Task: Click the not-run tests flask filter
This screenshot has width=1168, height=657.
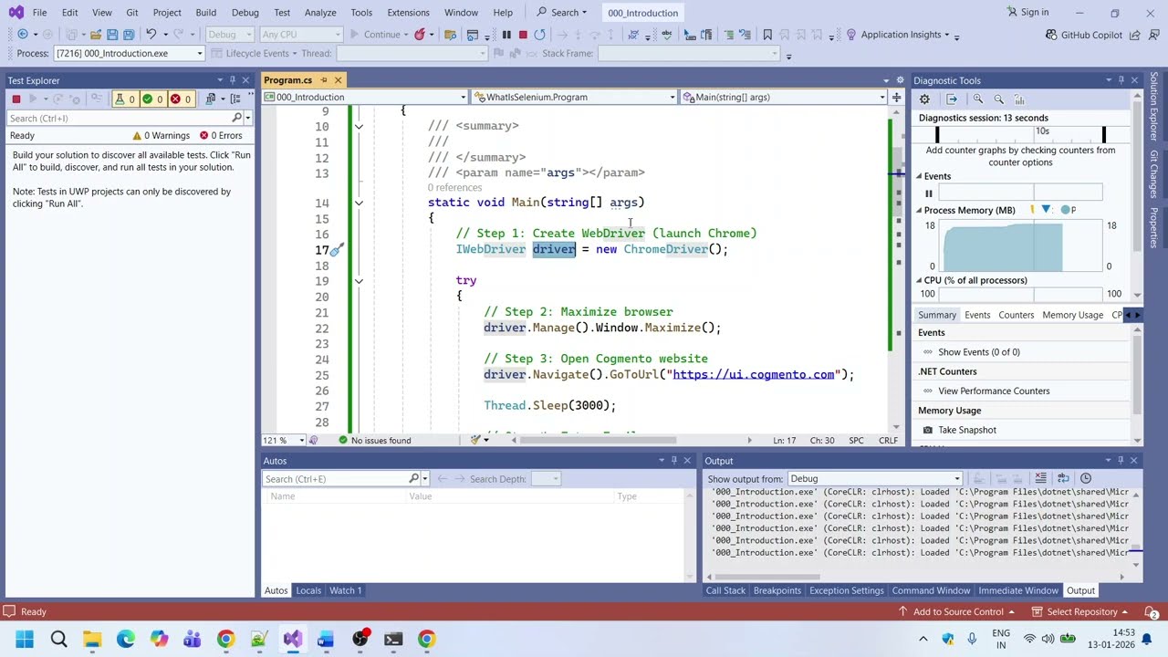Action: click(125, 99)
